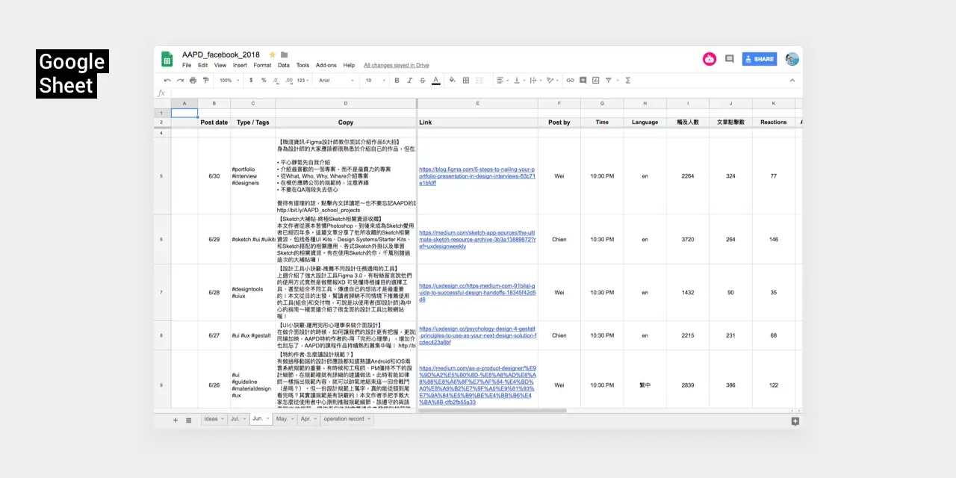
Task: Format as currency with the dollar icon
Action: point(251,80)
